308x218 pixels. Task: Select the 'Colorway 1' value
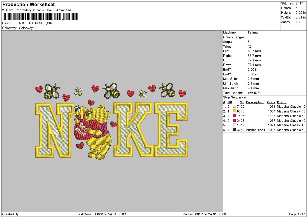tap(27, 28)
